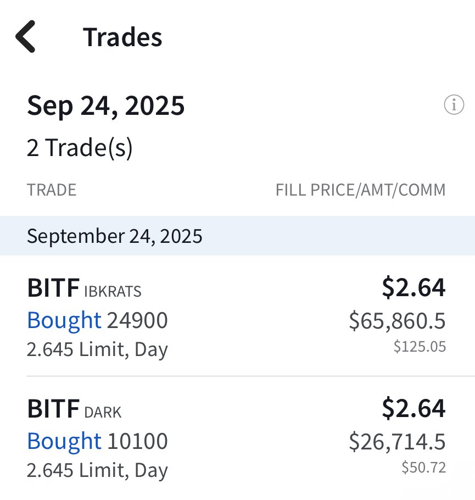Screen dimensions: 475x500
Task: Tap the $50.72 commission value
Action: 424,468
